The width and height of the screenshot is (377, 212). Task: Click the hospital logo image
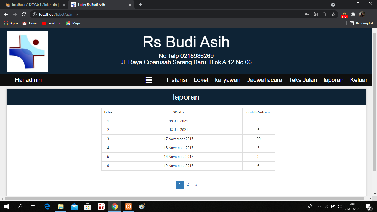point(28,51)
